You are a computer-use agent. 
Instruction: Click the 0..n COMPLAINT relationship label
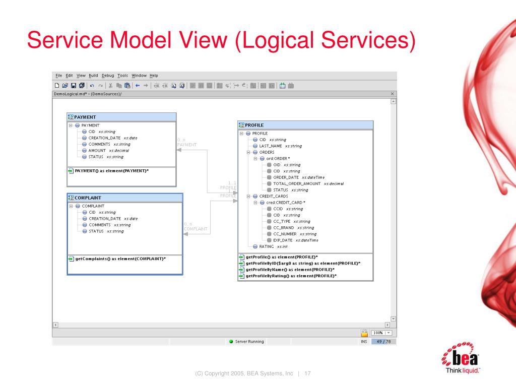[196, 226]
